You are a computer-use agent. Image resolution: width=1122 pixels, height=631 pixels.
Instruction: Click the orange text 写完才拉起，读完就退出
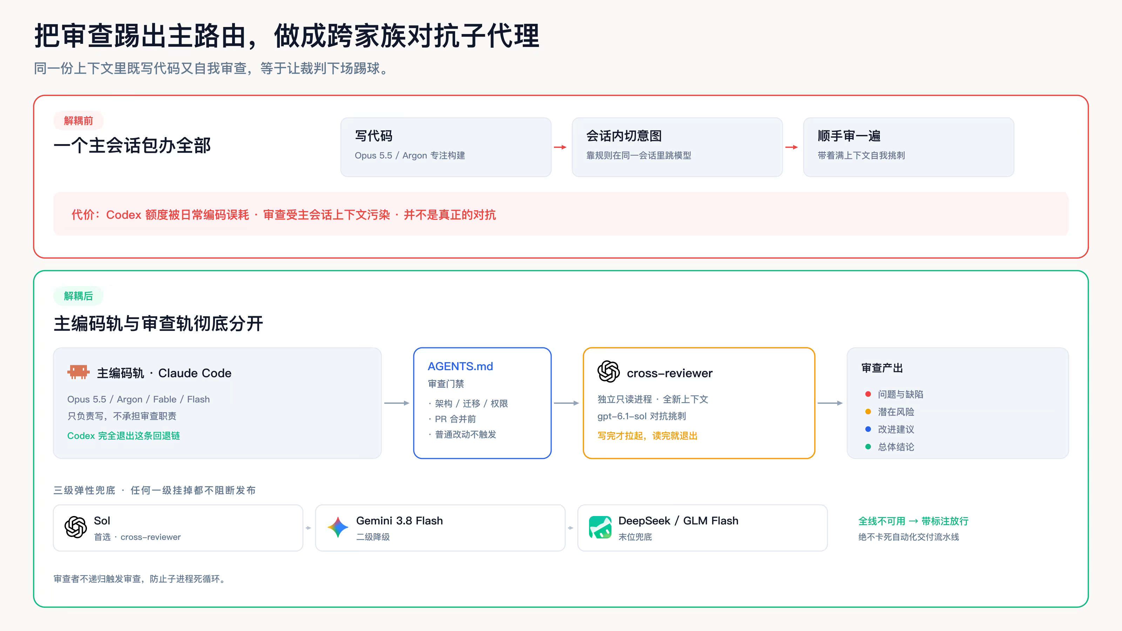pos(647,435)
